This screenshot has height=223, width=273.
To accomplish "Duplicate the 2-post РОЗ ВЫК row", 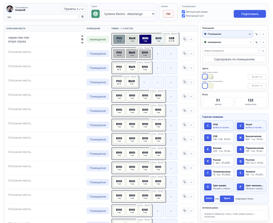I will coord(184,82).
